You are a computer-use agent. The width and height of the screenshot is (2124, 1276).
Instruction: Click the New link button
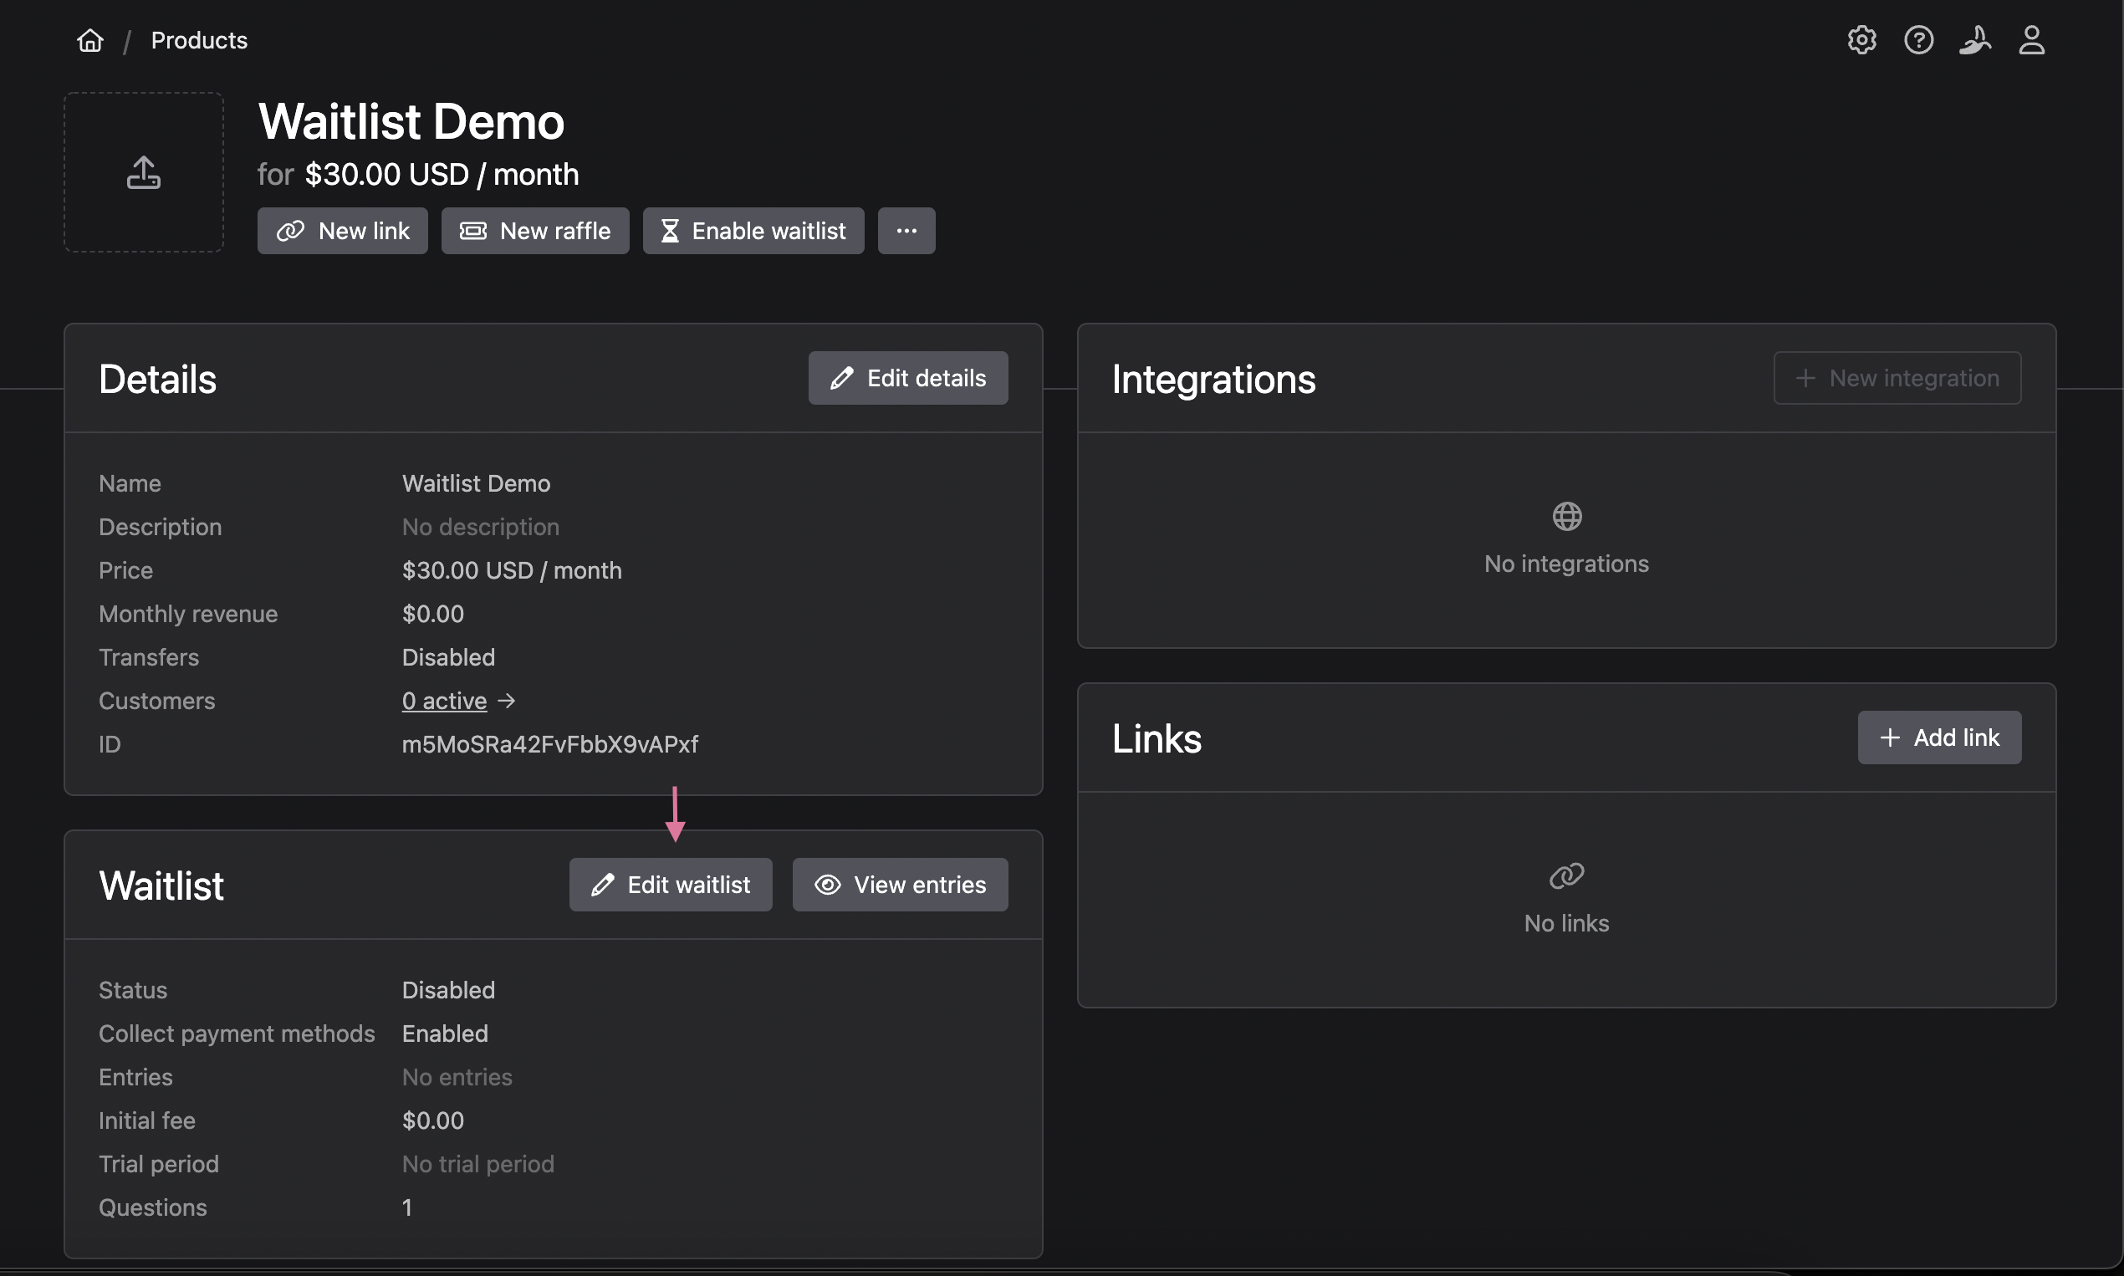tap(342, 231)
